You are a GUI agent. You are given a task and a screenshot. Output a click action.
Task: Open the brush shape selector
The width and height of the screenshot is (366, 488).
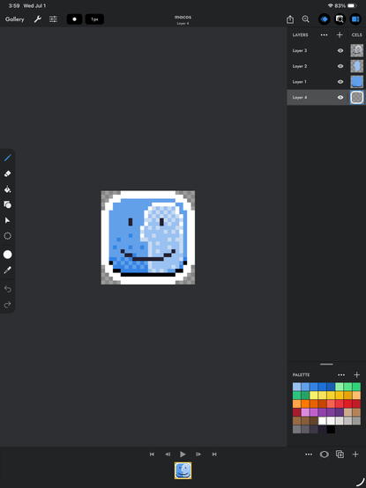74,19
